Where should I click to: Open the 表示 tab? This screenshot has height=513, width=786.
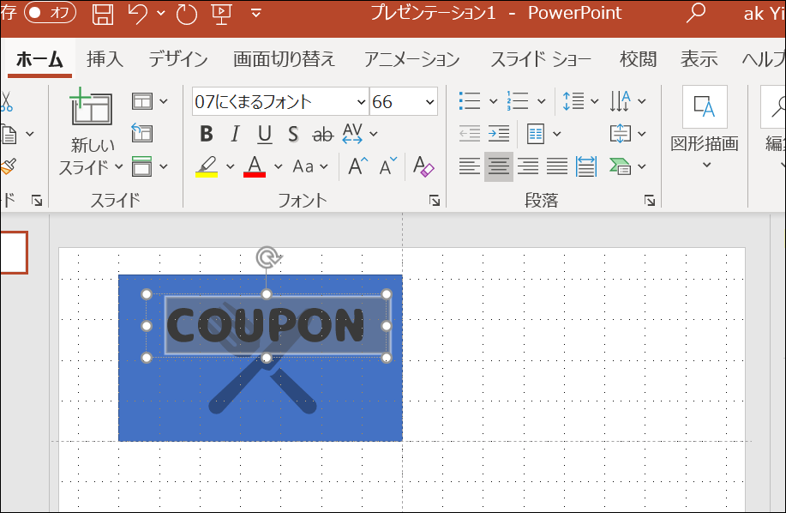(699, 59)
